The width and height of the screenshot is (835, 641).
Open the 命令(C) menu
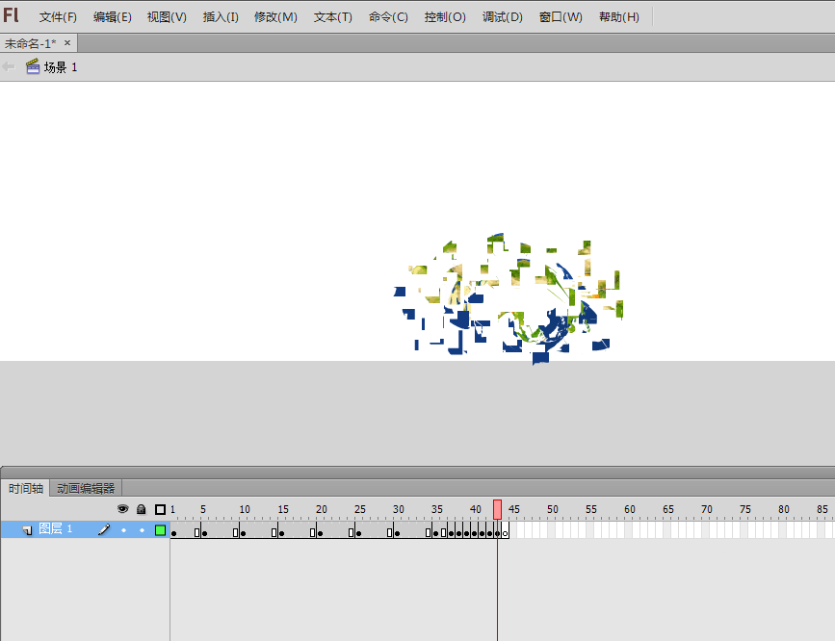point(388,17)
